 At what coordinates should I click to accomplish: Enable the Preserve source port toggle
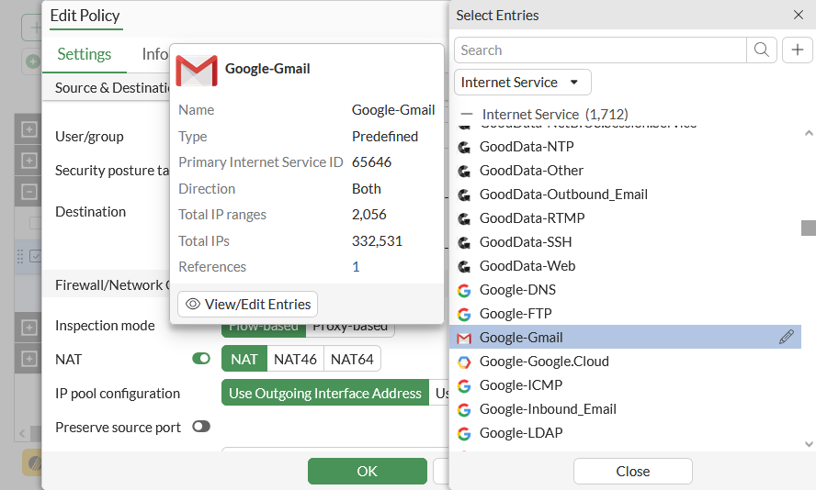pos(201,427)
